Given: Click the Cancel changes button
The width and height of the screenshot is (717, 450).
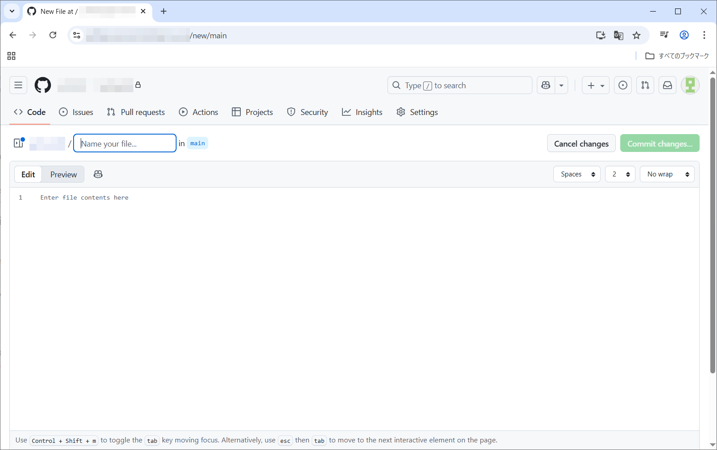Looking at the screenshot, I should pyautogui.click(x=581, y=143).
